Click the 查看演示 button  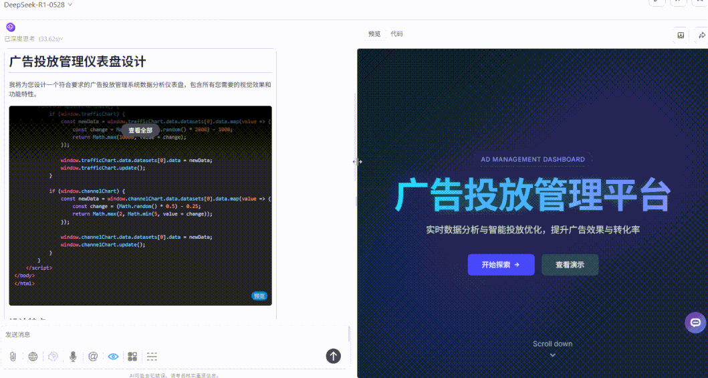click(570, 265)
